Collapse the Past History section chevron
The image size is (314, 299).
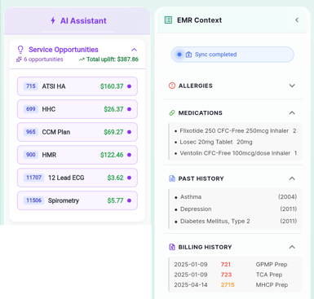(292, 178)
